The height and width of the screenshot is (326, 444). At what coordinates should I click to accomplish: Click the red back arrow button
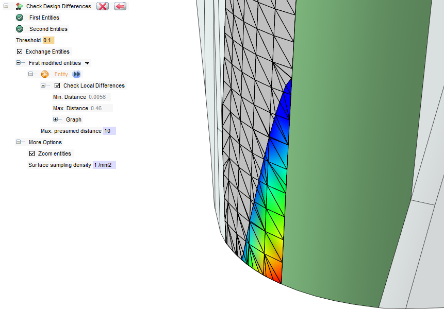pyautogui.click(x=120, y=6)
